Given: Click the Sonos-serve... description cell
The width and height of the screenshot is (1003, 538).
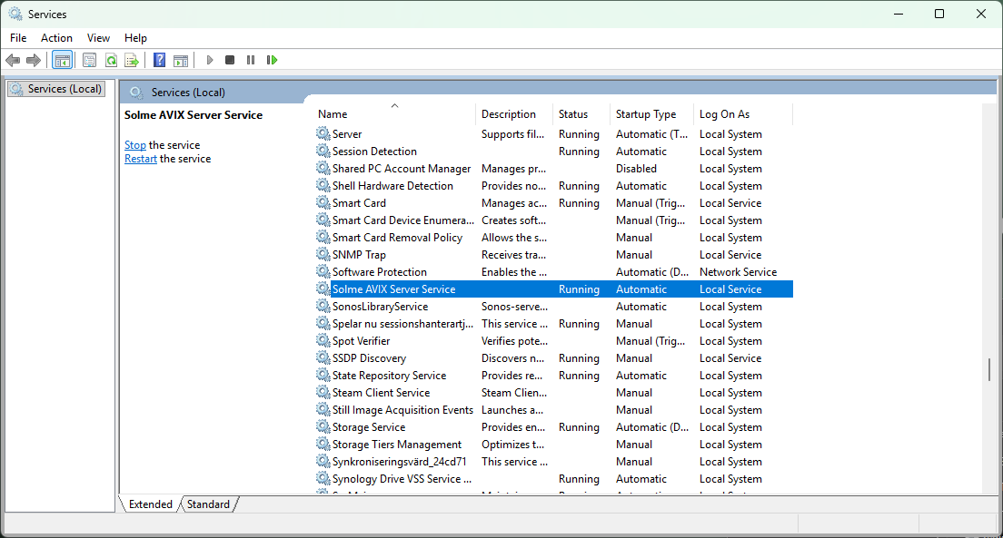Looking at the screenshot, I should [514, 306].
